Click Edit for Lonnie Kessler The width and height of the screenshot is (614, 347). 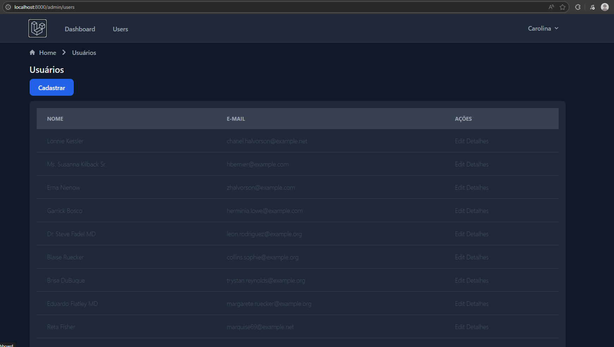pos(460,141)
